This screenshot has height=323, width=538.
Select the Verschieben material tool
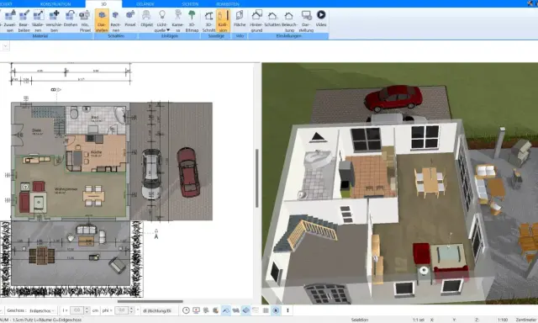[54, 21]
